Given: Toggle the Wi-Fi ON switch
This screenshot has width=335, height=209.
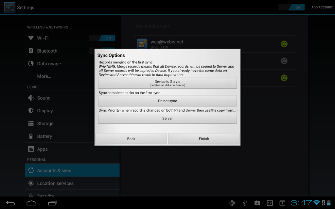Looking at the screenshot, I should click(x=102, y=38).
